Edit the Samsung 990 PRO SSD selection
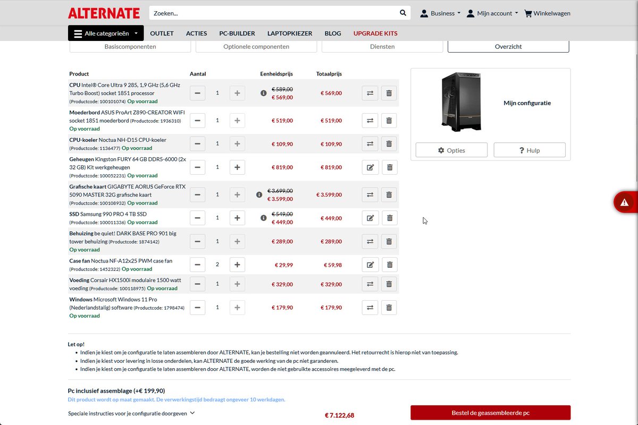The width and height of the screenshot is (638, 425). pyautogui.click(x=370, y=218)
